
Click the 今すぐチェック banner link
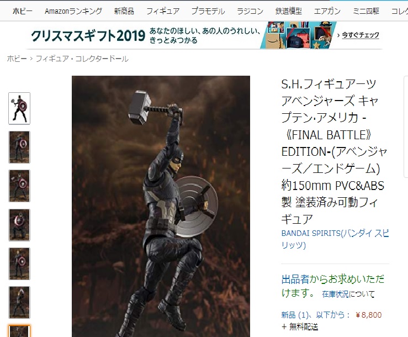click(x=360, y=35)
